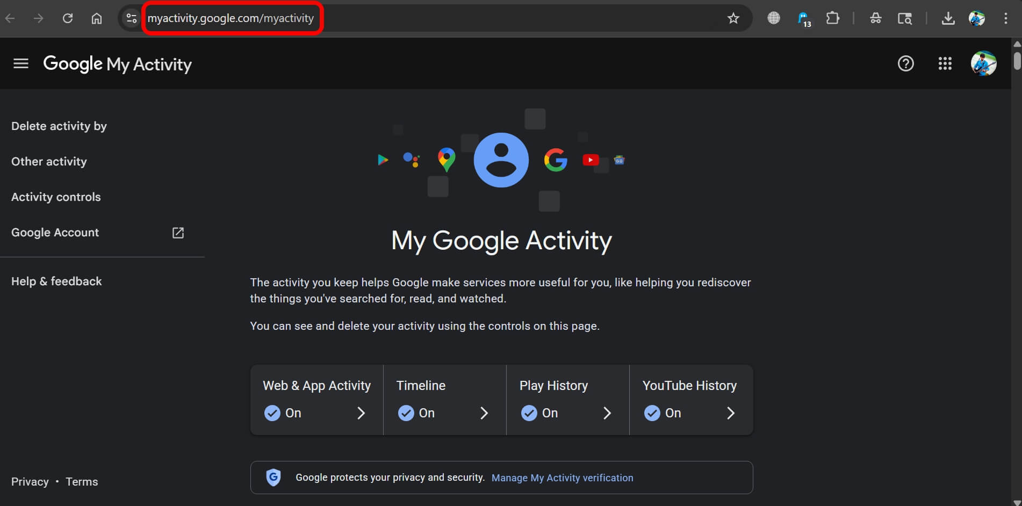The image size is (1022, 506).
Task: Click the Google shield privacy icon
Action: [274, 478]
